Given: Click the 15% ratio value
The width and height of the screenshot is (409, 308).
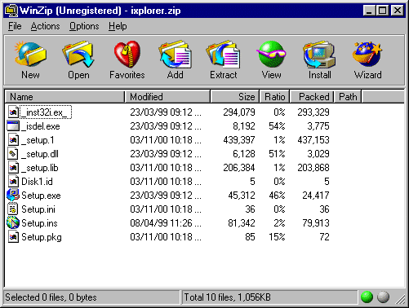Looking at the screenshot, I should click(x=277, y=237).
